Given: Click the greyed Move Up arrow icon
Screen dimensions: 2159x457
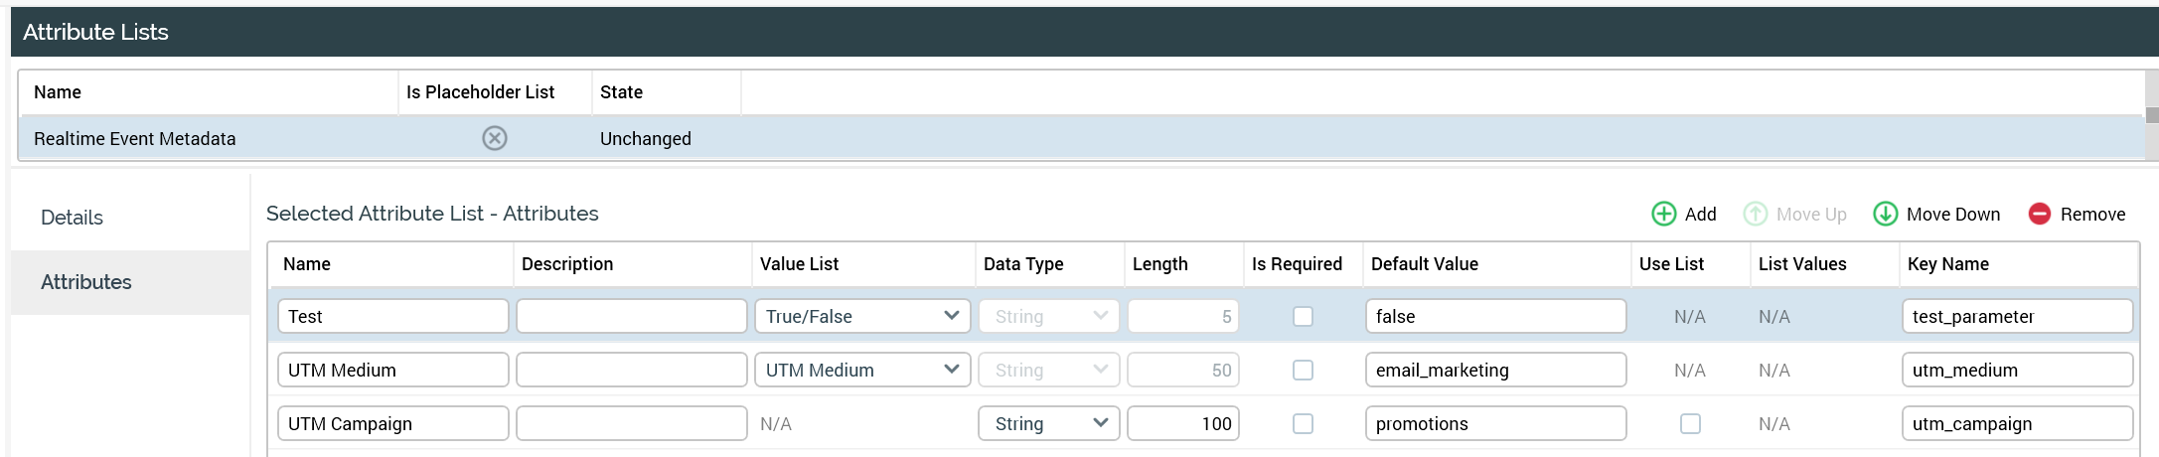Looking at the screenshot, I should coord(1756,214).
